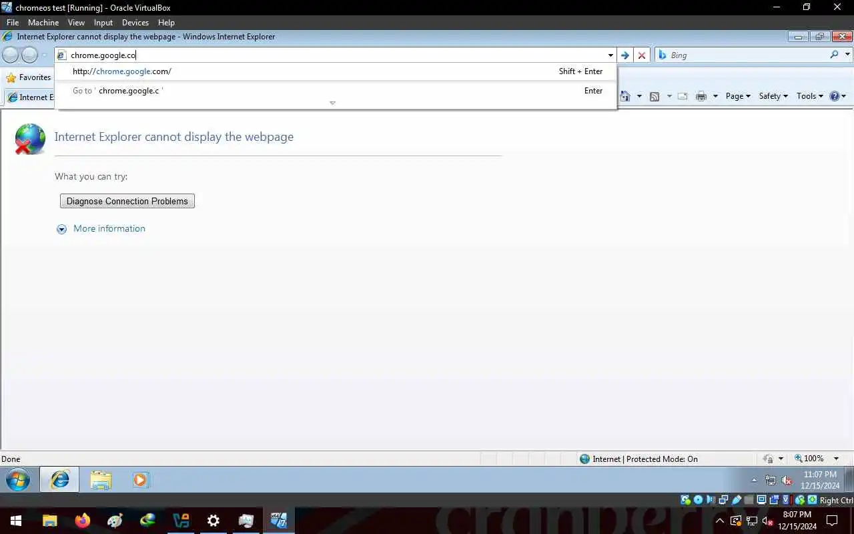
Task: Click Diagnose Connection Problems button
Action: click(x=127, y=201)
